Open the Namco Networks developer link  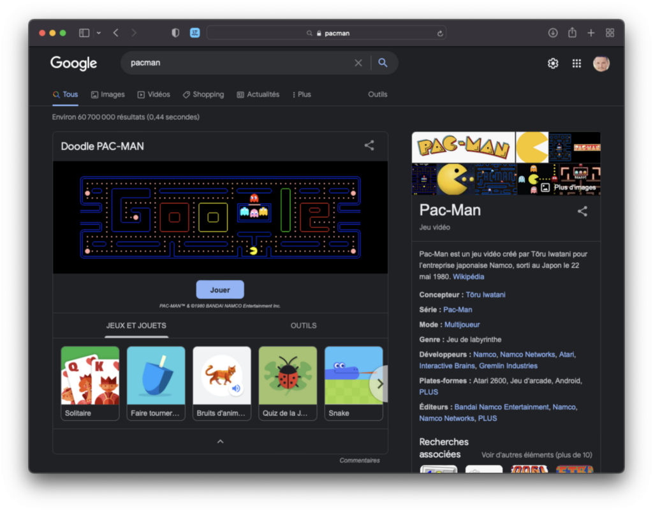point(527,355)
